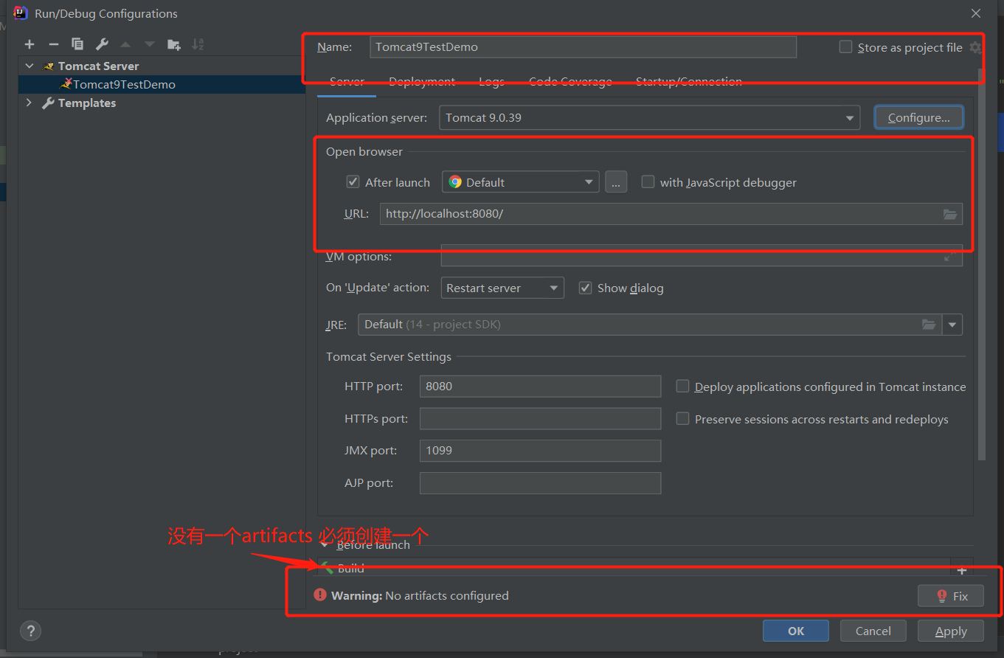The image size is (1004, 658).
Task: Enable Preserve sessions across restarts and redeploys
Action: pyautogui.click(x=683, y=418)
